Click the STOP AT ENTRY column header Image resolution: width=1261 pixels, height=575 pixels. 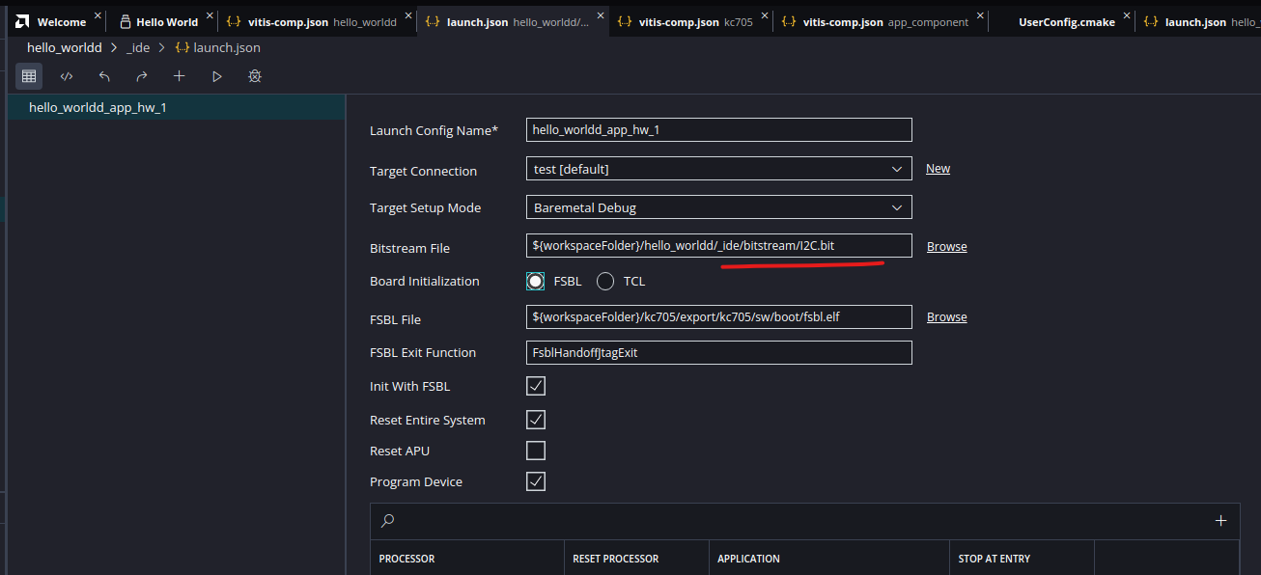tap(995, 559)
